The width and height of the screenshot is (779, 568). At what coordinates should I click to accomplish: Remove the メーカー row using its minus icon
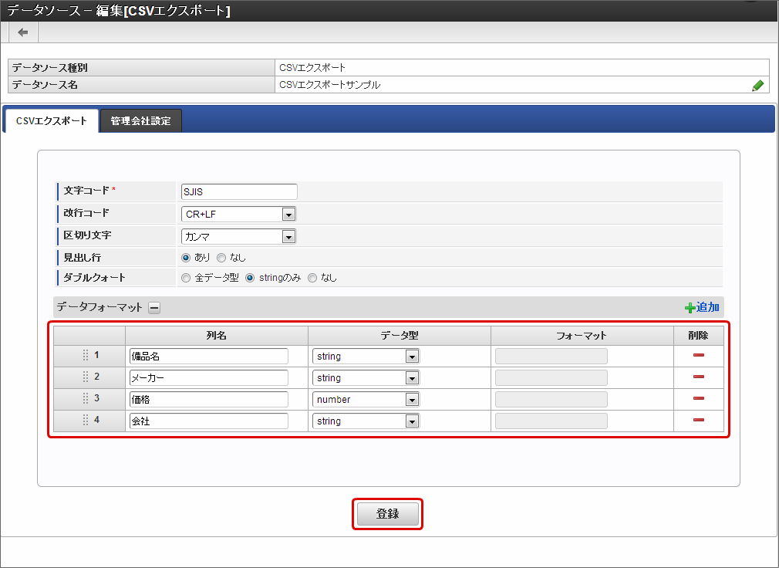[698, 377]
